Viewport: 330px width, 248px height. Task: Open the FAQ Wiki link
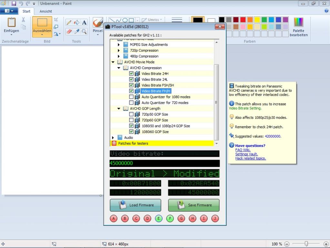pyautogui.click(x=243, y=150)
